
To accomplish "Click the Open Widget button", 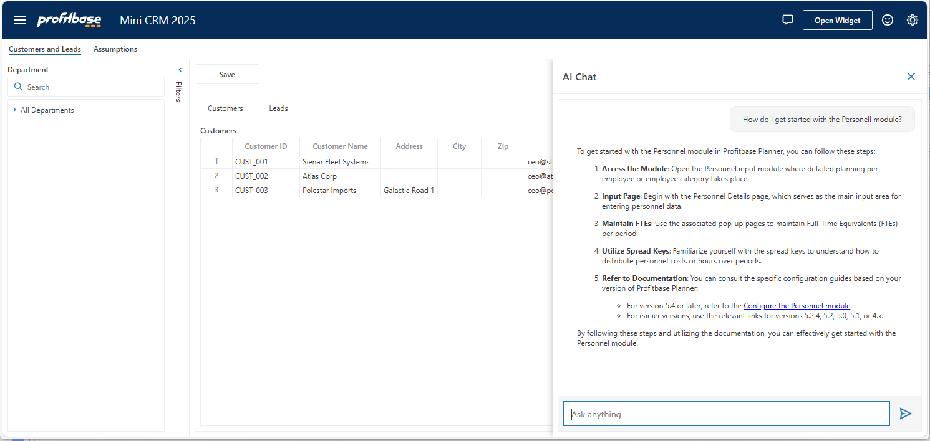I will tap(837, 20).
